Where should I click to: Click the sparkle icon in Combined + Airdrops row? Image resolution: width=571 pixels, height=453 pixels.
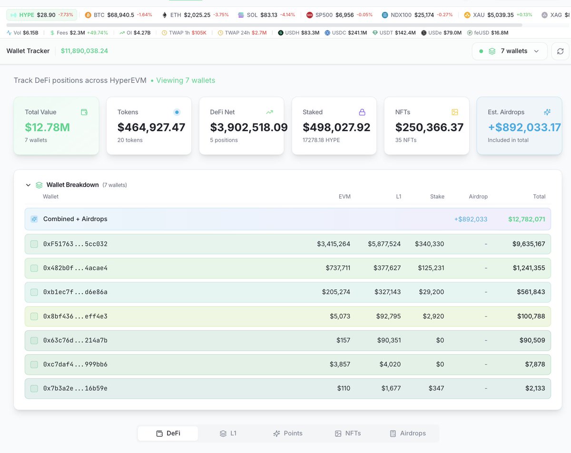34,219
